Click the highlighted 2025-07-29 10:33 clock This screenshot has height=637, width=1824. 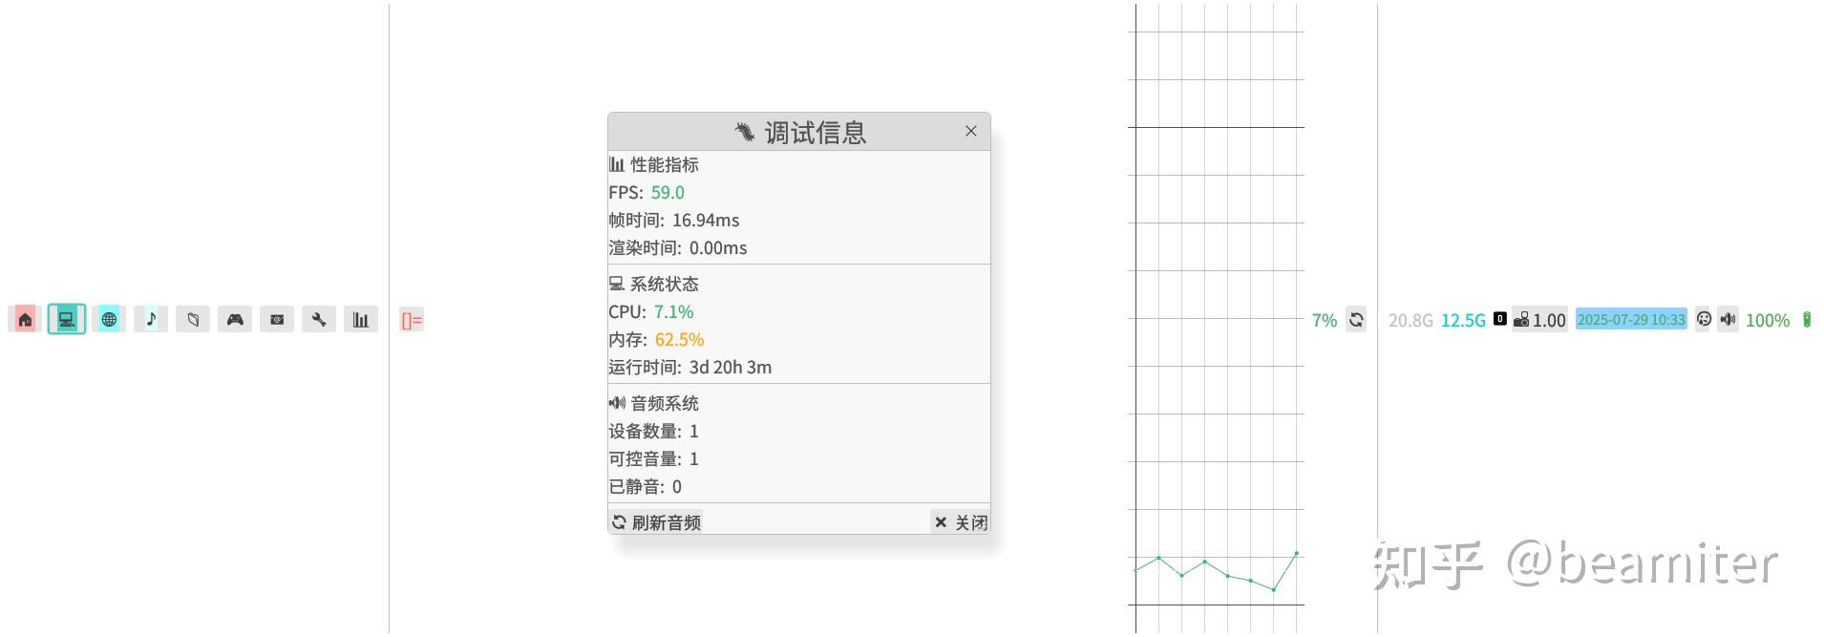coord(1629,320)
